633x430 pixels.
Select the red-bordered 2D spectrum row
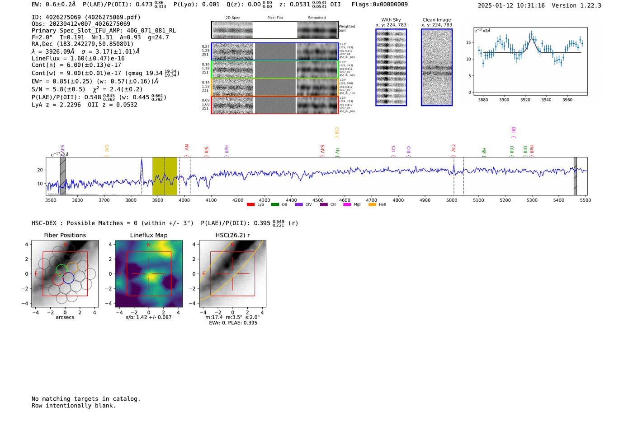(x=275, y=105)
